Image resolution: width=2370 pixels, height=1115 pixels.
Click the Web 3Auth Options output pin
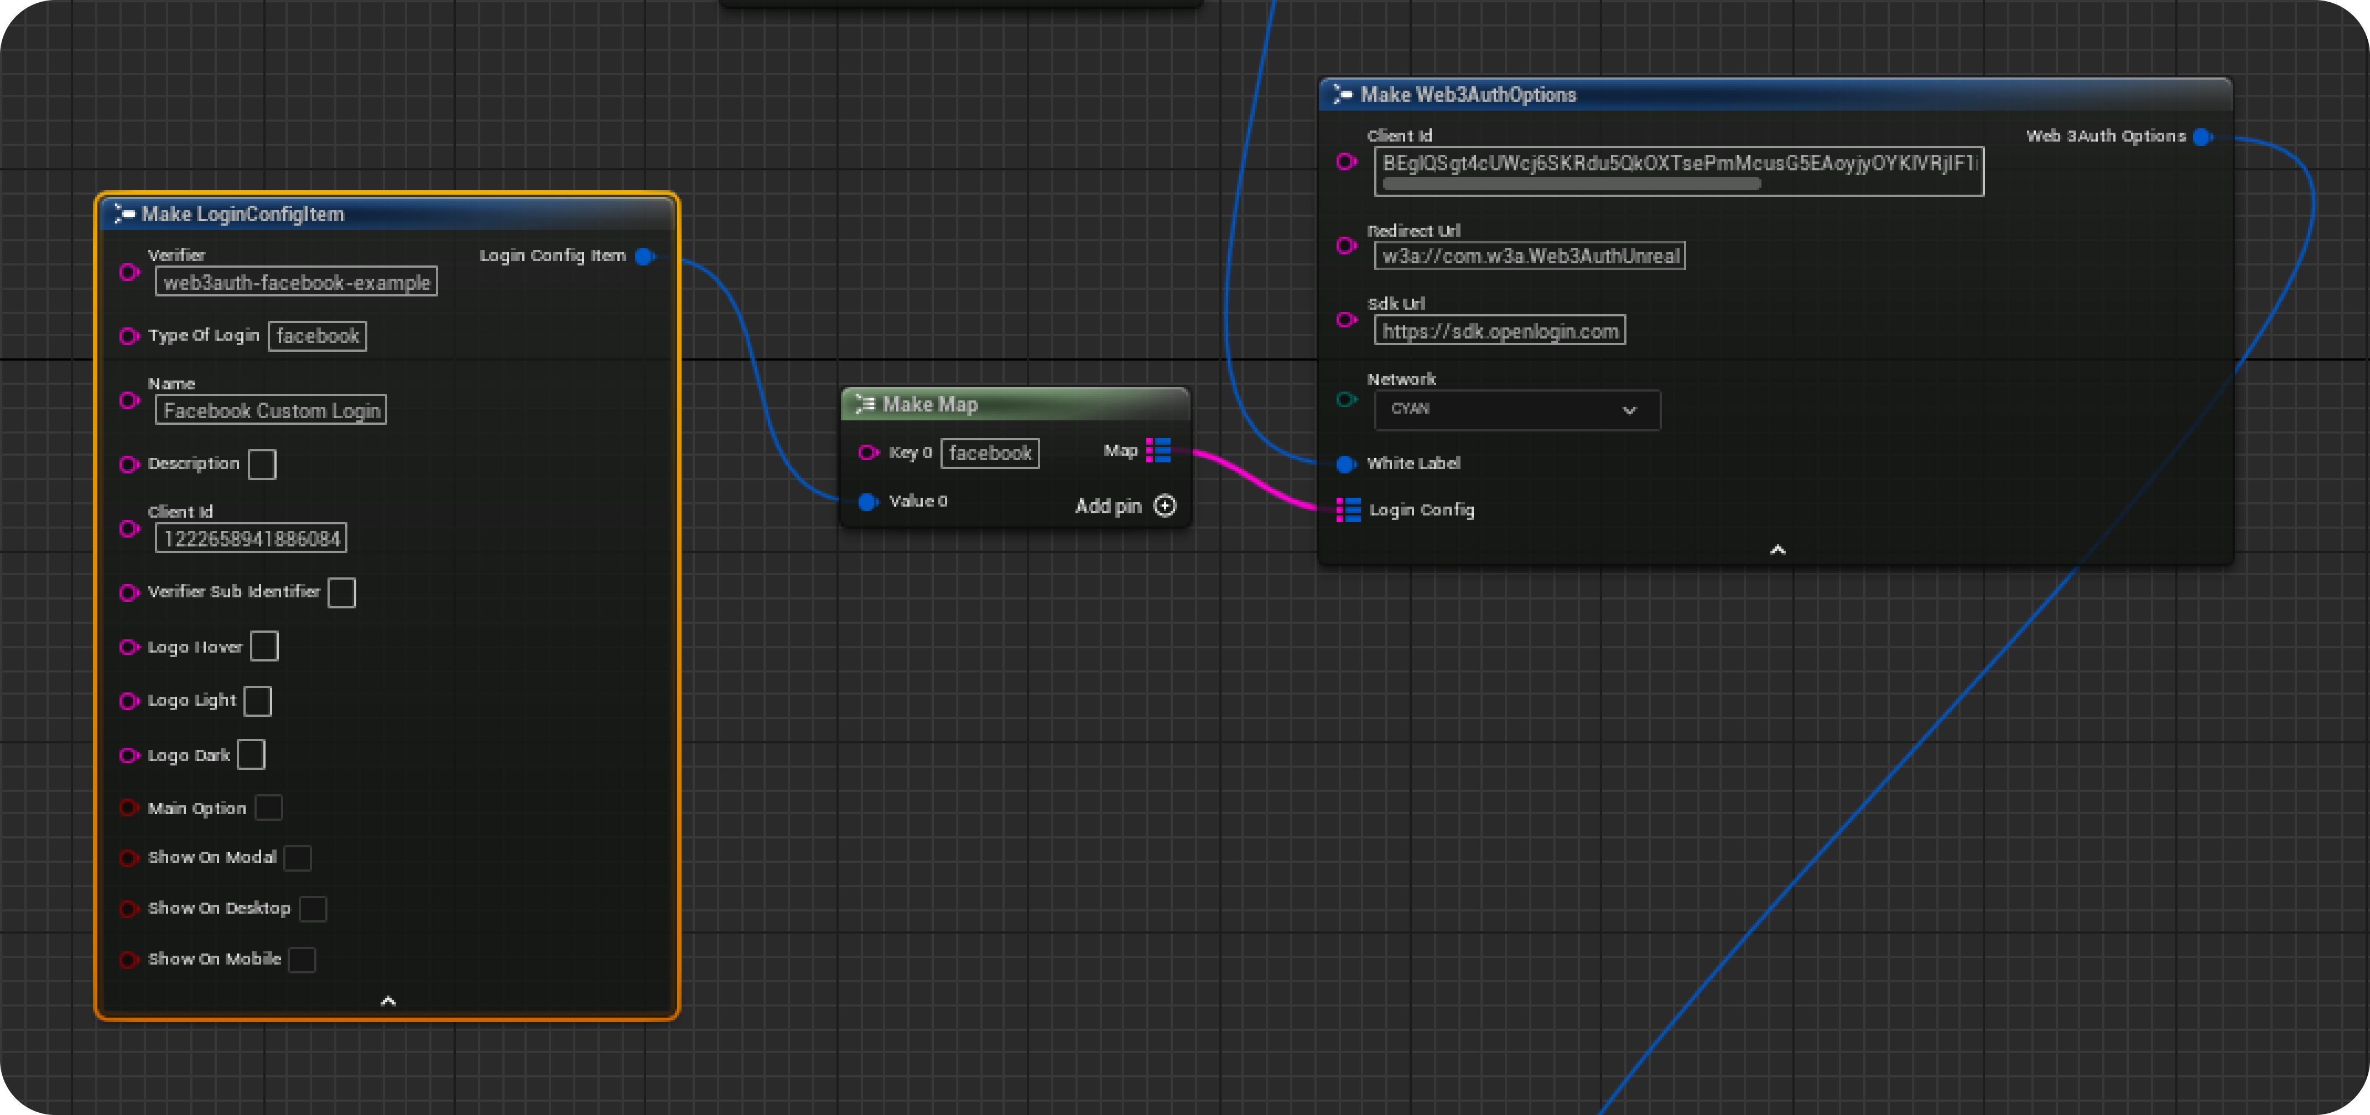pos(2202,136)
